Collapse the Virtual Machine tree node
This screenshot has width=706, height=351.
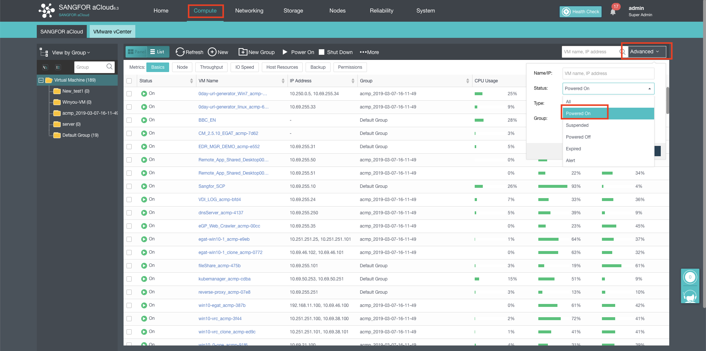[41, 80]
